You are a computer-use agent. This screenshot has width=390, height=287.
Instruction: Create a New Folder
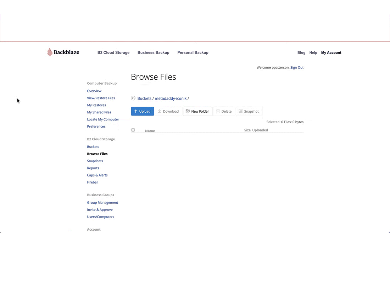click(198, 111)
